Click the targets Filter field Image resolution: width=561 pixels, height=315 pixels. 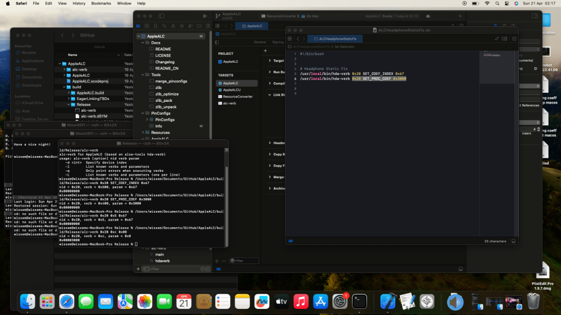244,261
